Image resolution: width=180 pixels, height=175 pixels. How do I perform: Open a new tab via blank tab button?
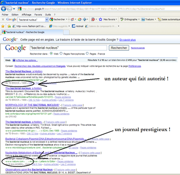pos(66,32)
